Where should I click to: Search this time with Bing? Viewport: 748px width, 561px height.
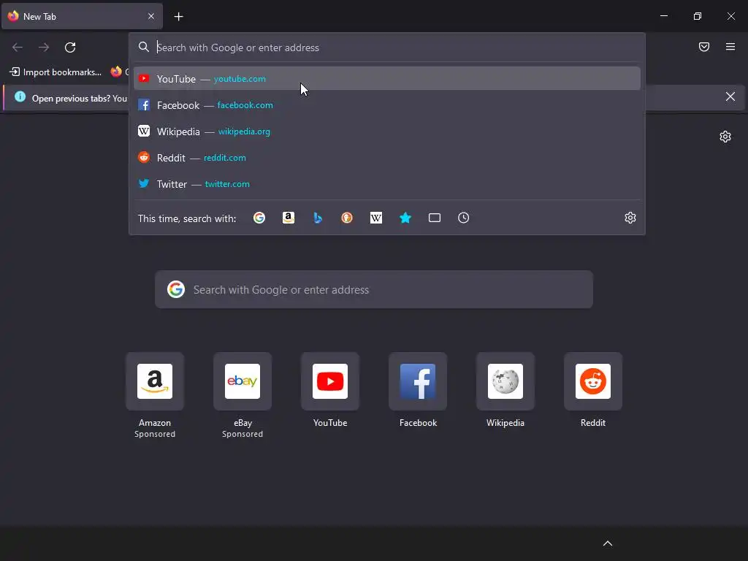[x=318, y=218]
